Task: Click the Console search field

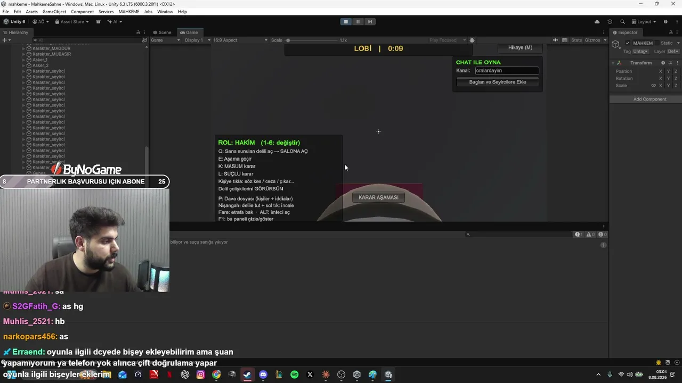Action: [519, 235]
